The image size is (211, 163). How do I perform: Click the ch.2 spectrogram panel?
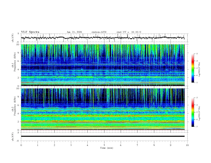[x=103, y=109]
